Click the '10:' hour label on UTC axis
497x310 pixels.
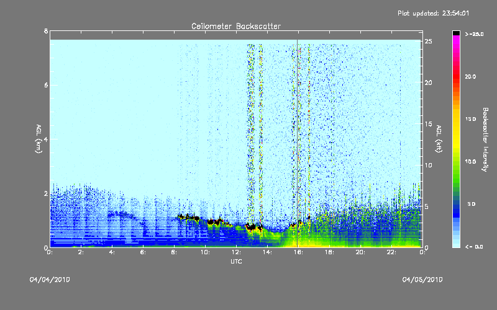[x=205, y=252]
